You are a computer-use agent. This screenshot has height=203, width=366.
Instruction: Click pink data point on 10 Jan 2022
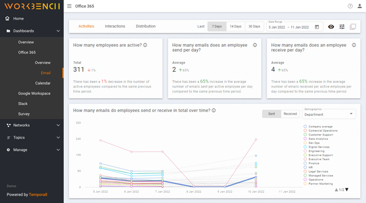[x=256, y=139]
